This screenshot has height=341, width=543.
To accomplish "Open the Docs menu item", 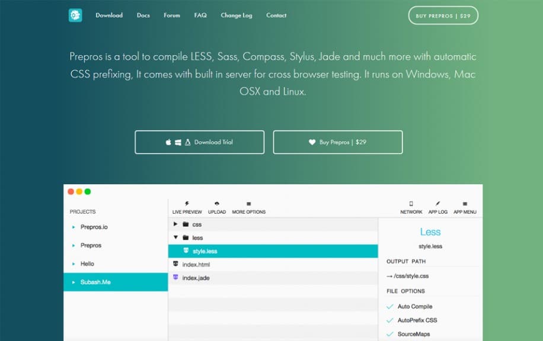I will pos(143,16).
